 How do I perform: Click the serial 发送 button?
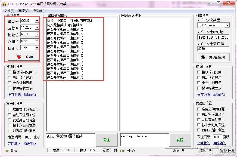pyautogui.click(x=107, y=140)
